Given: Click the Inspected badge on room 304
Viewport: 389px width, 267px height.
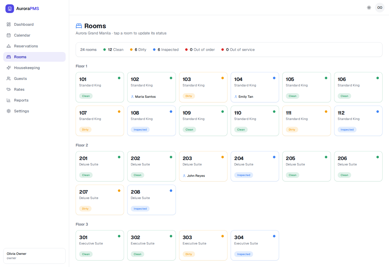Looking at the screenshot, I should click(x=244, y=254).
